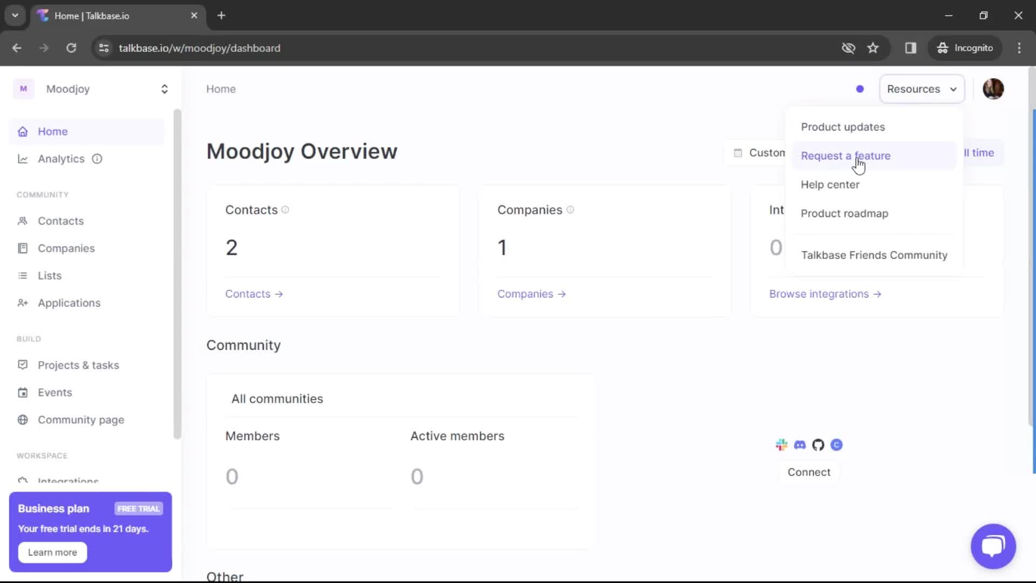Screen dimensions: 1036x583
Task: Expand the Moodjoy workspace switcher
Action: [164, 89]
